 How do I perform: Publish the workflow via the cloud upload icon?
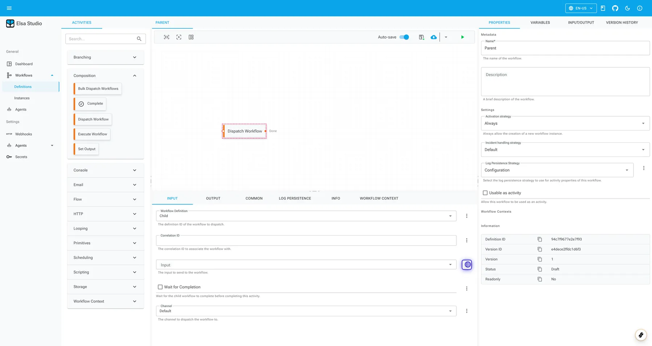pos(434,37)
